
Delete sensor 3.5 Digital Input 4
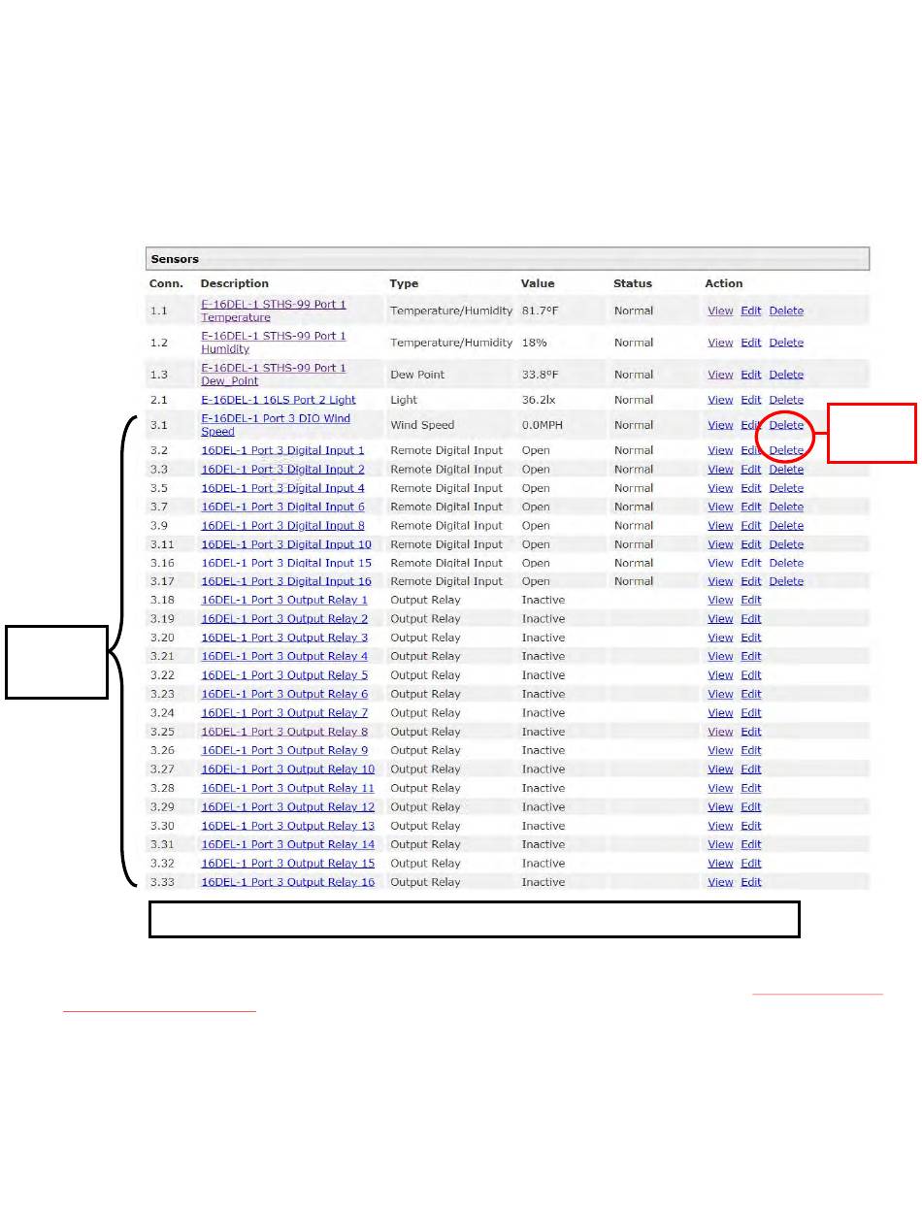coord(786,488)
